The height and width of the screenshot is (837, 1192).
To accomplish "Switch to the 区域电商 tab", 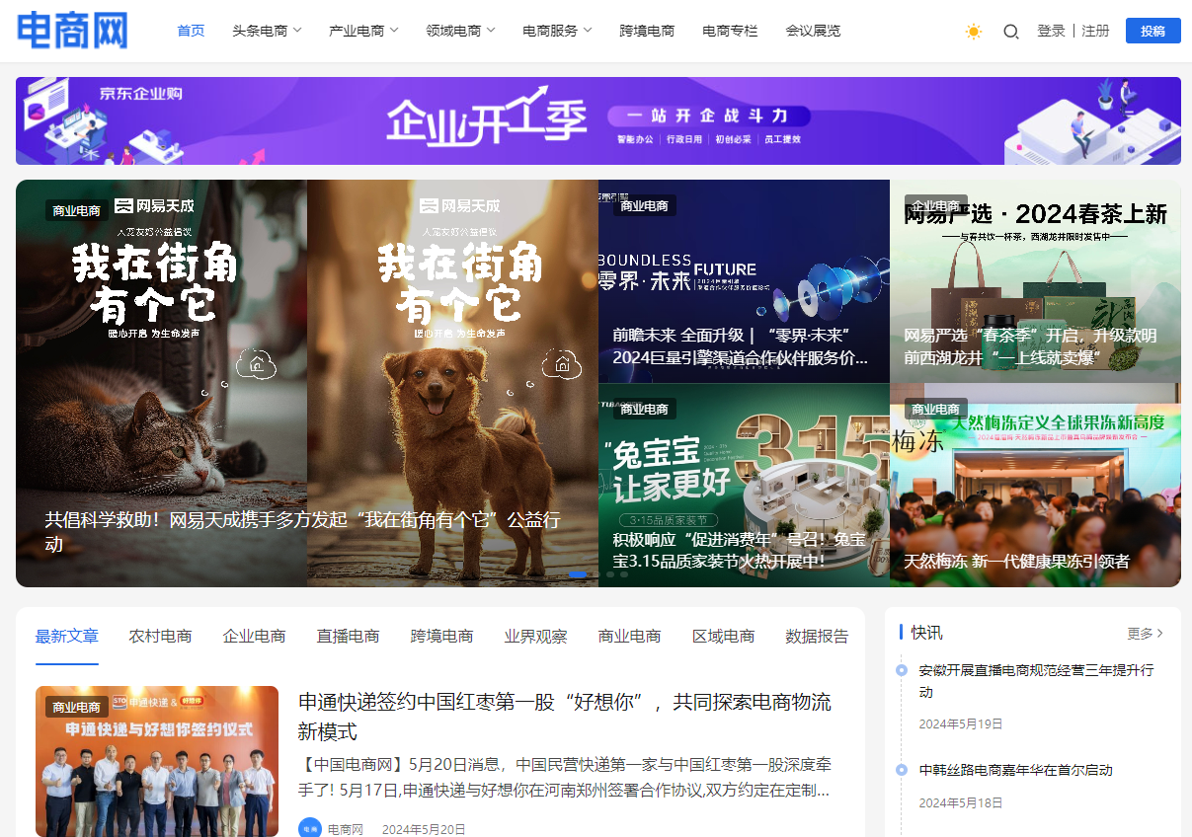I will coord(723,637).
